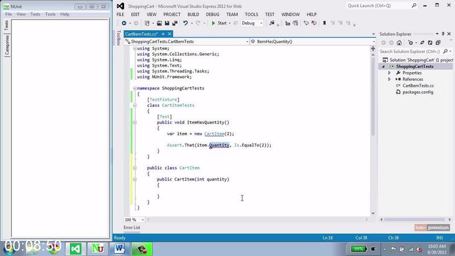Select the Solution 'ShoppingCart' root node
Image resolution: width=455 pixels, height=256 pixels.
pyautogui.click(x=418, y=60)
